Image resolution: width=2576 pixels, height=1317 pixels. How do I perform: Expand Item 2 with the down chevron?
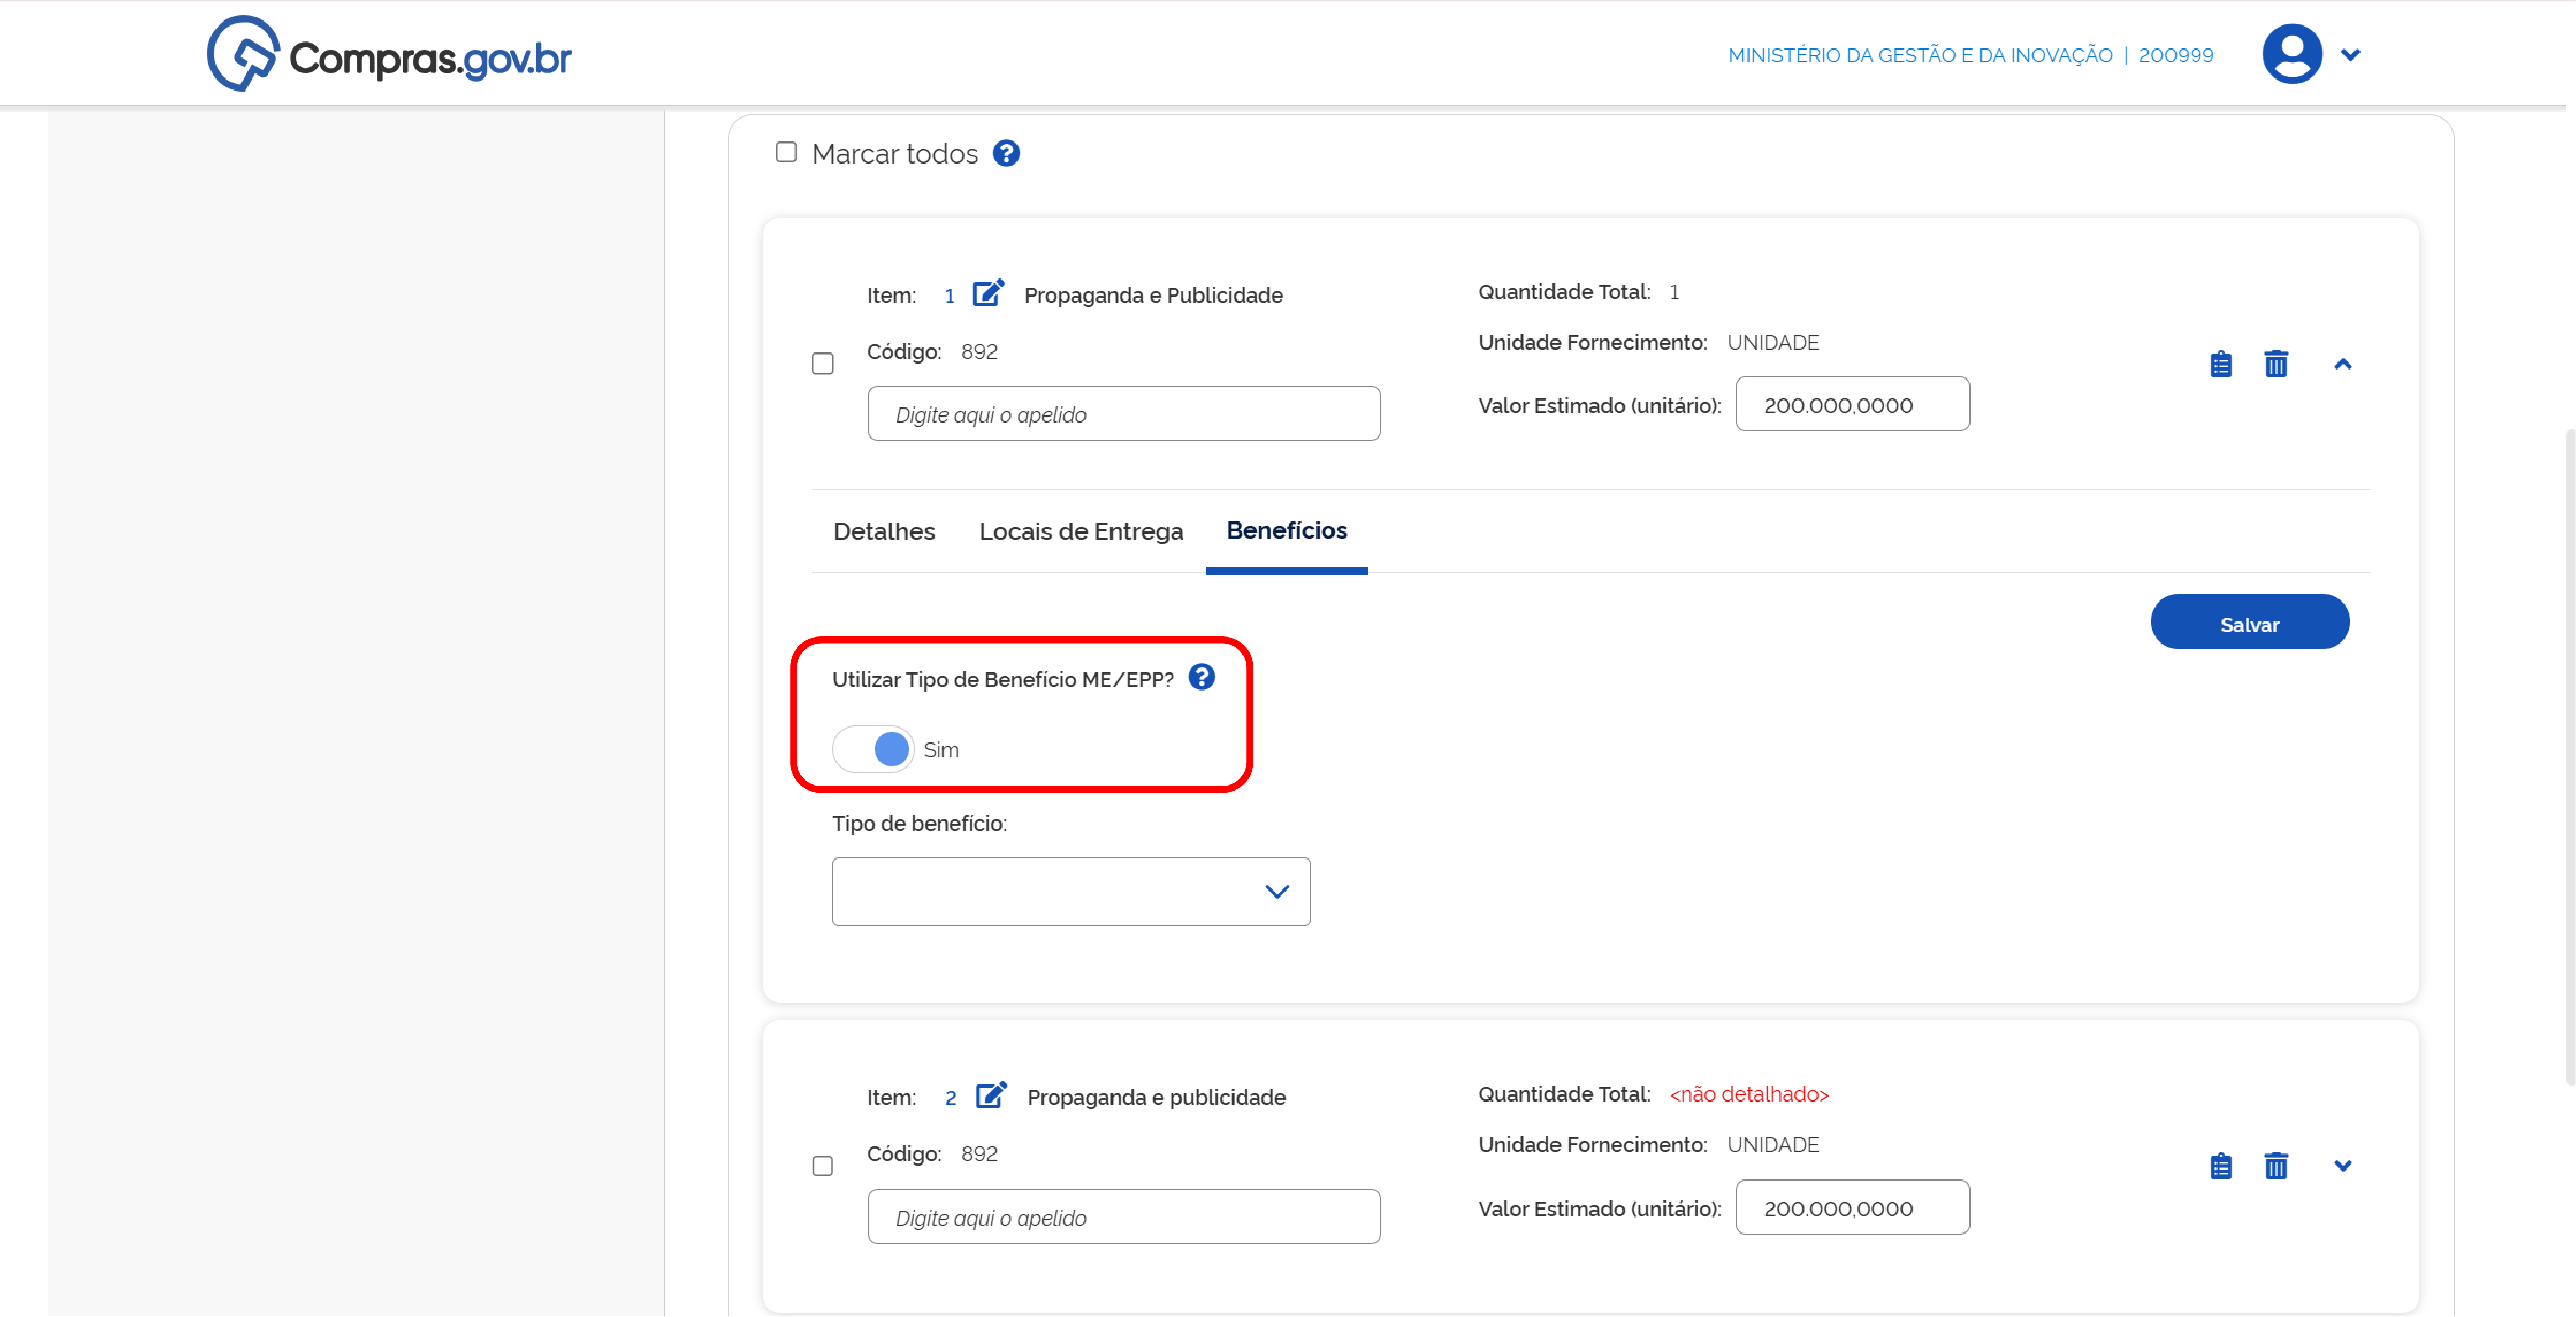click(x=2342, y=1166)
